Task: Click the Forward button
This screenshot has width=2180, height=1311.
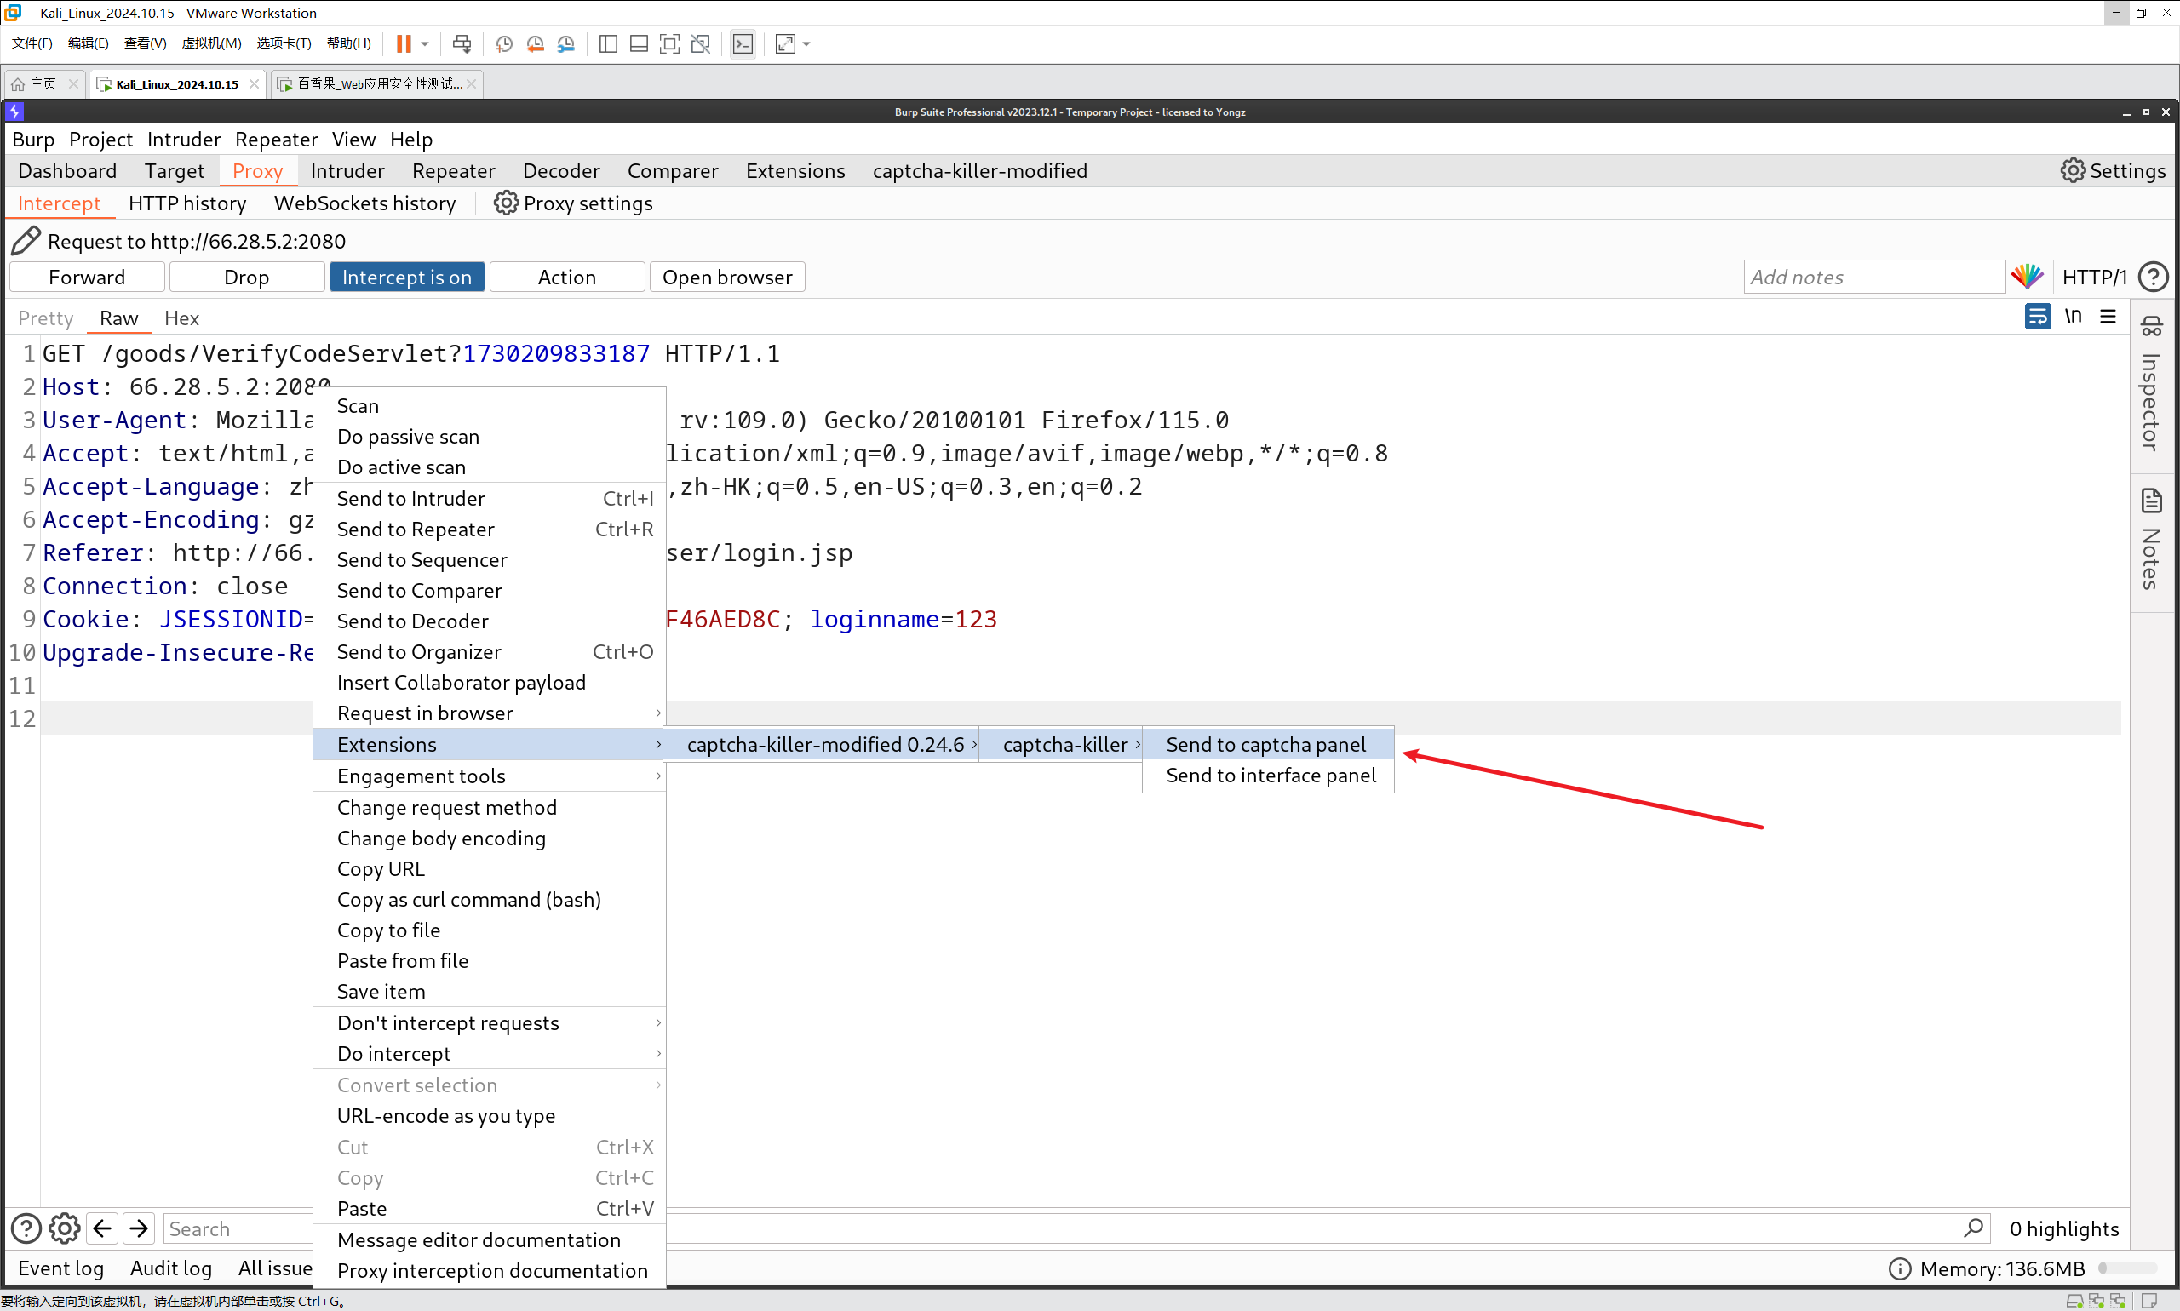Action: [x=87, y=277]
